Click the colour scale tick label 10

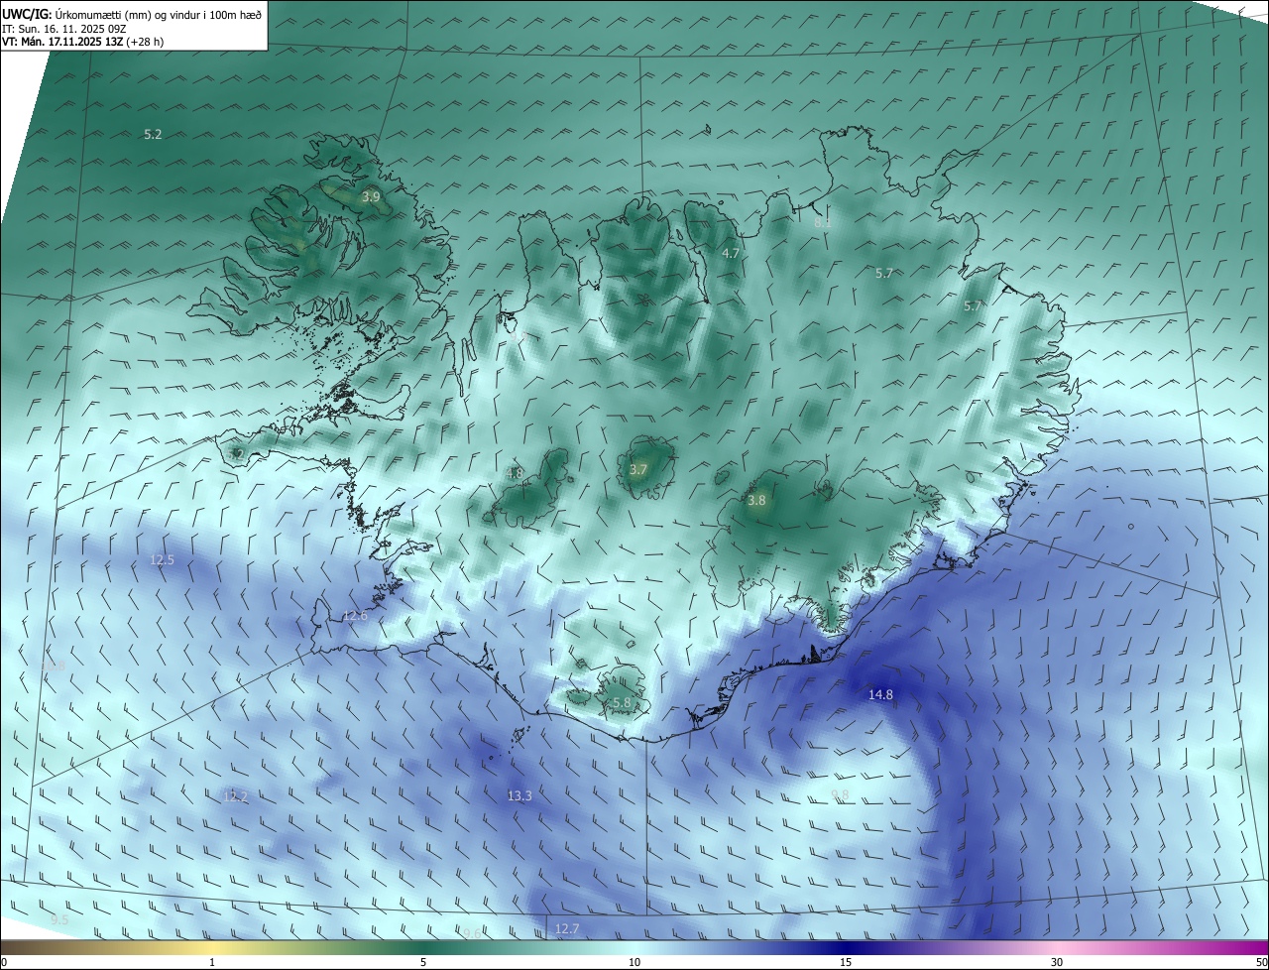pyautogui.click(x=634, y=962)
